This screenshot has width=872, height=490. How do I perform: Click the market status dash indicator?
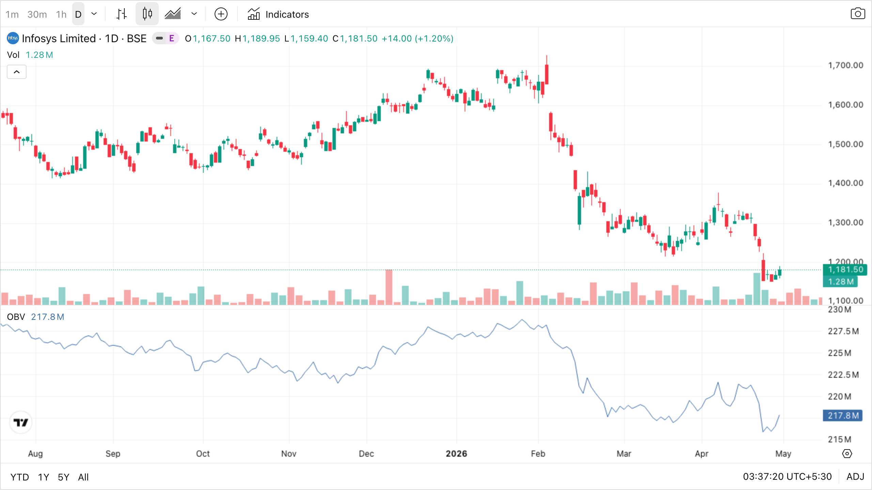159,38
